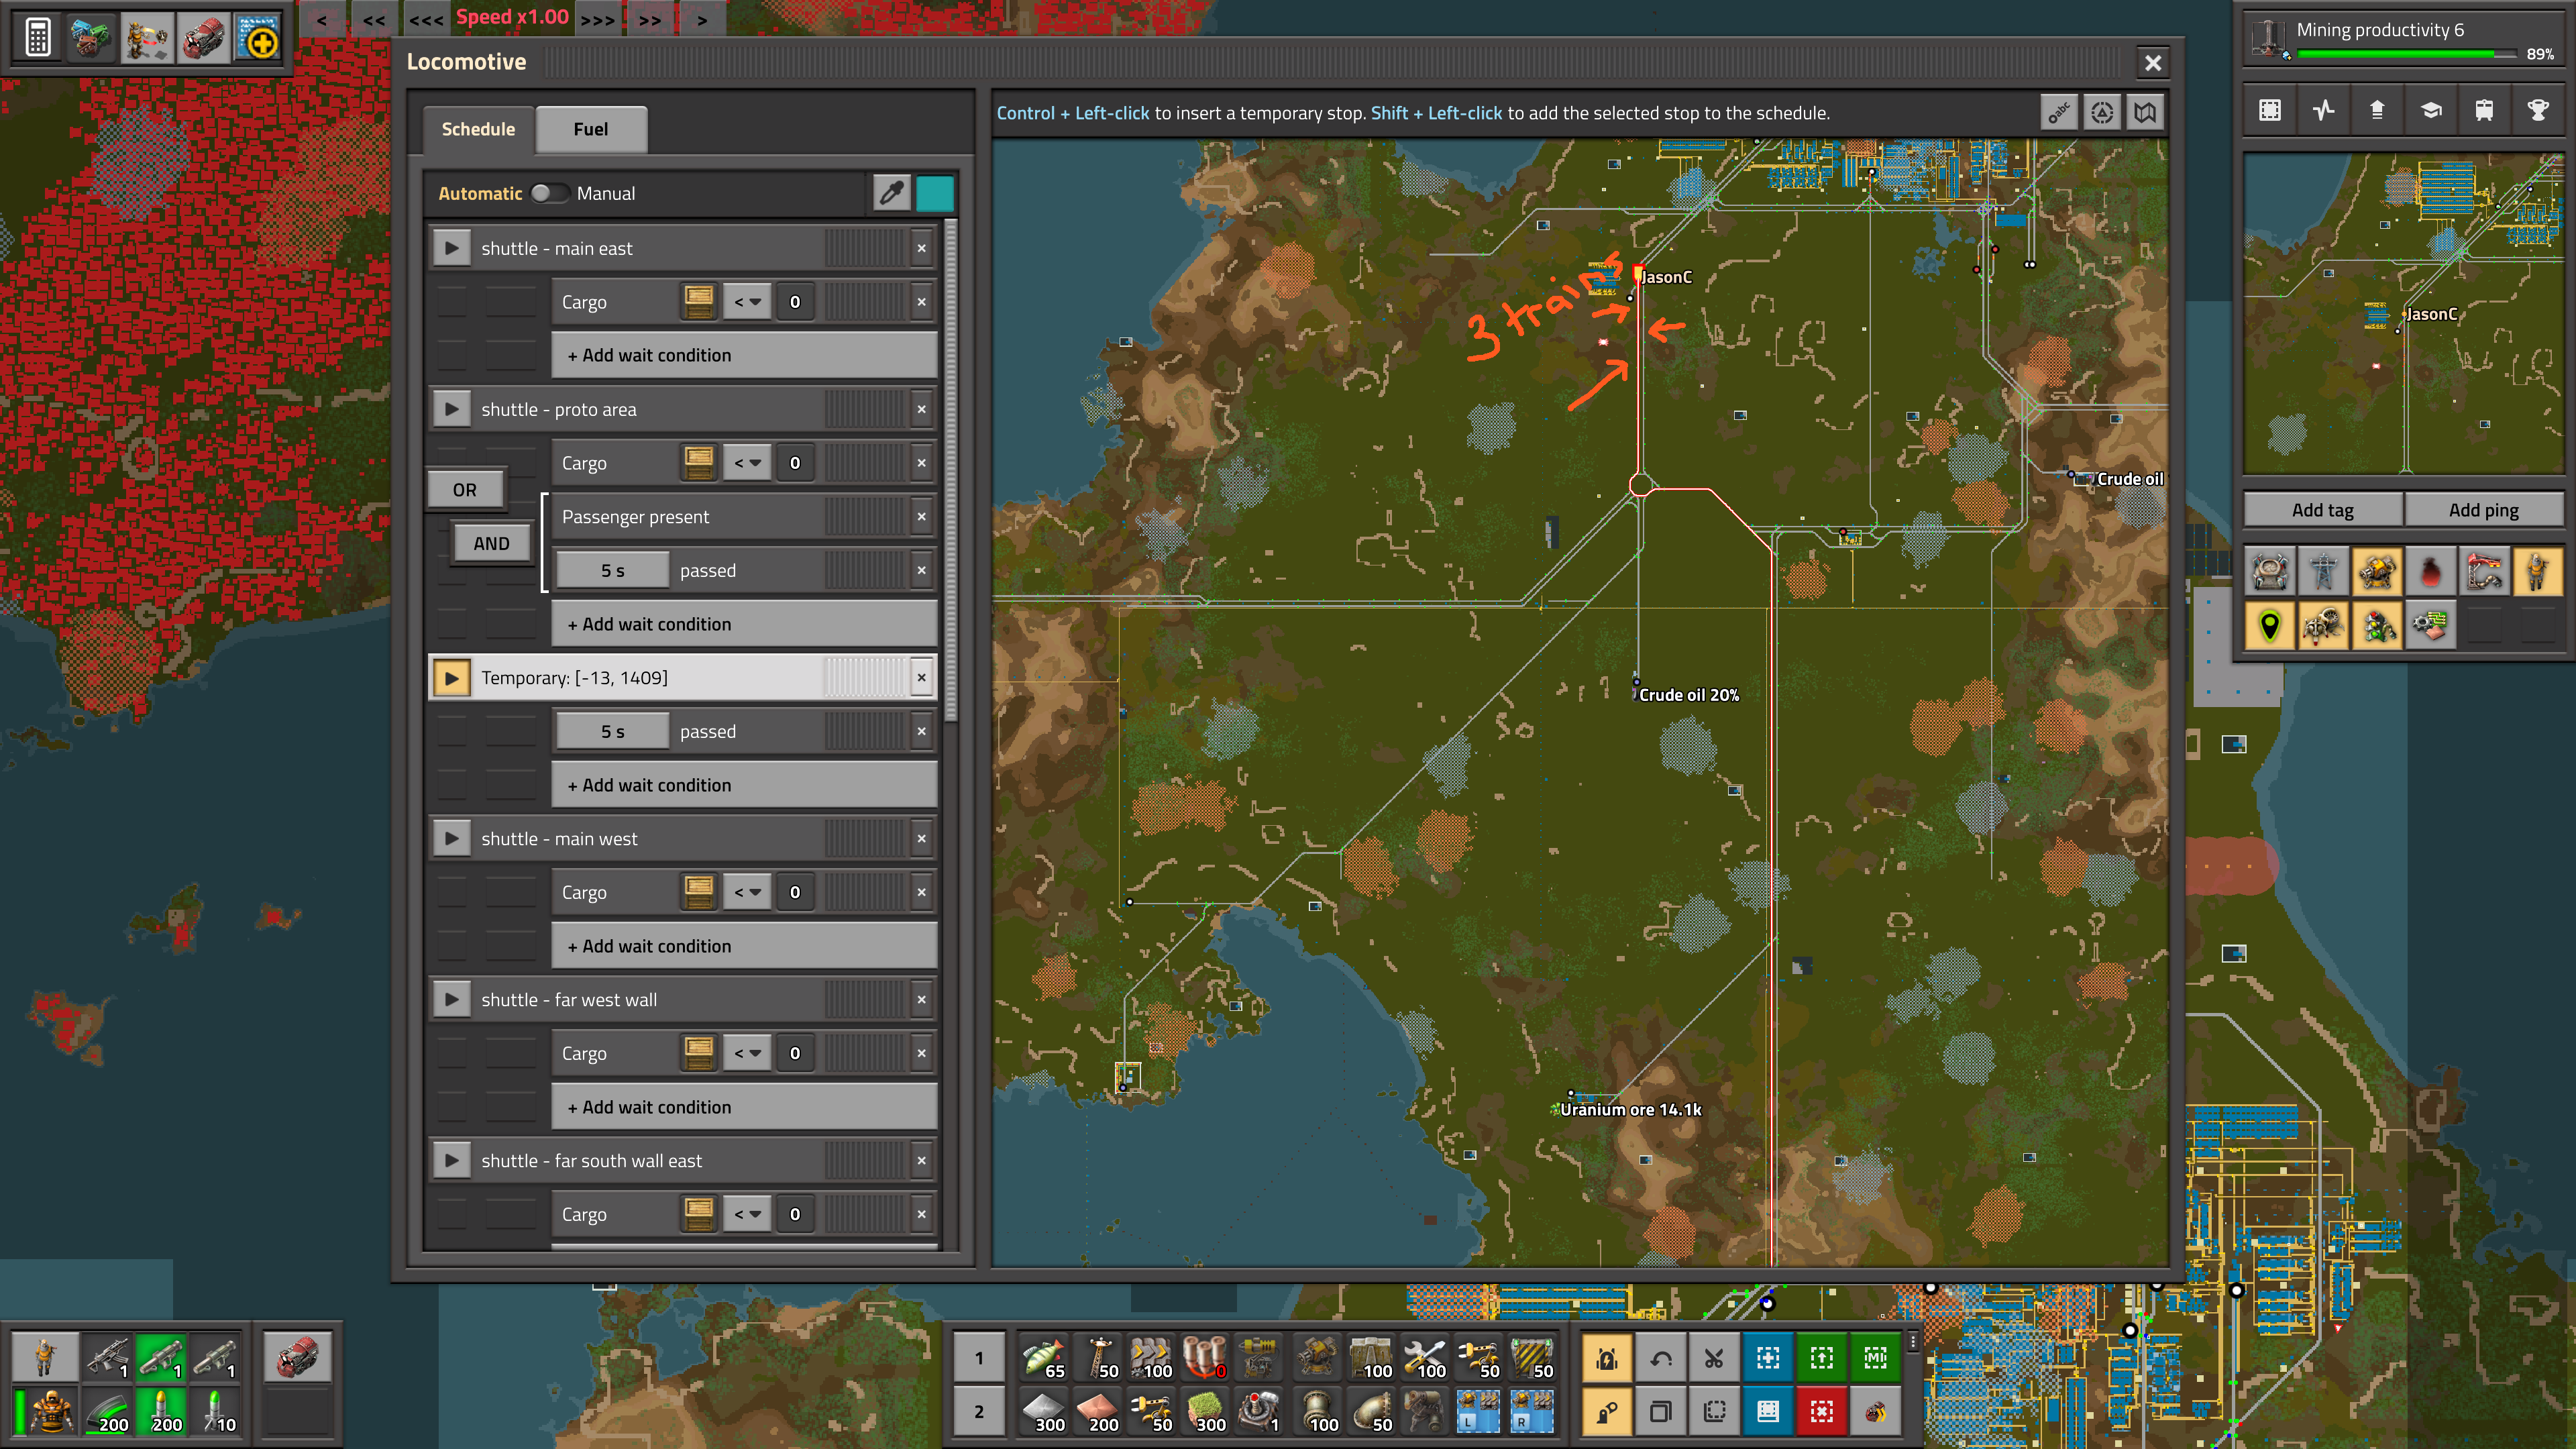The image size is (2576, 1449).
Task: Decrease game speed with <<< button
Action: coord(426,19)
